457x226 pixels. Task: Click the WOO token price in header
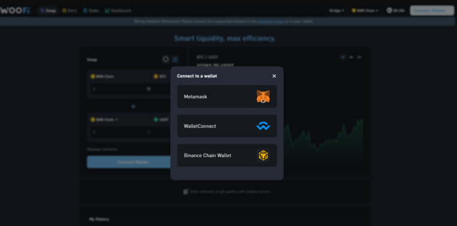click(x=395, y=11)
